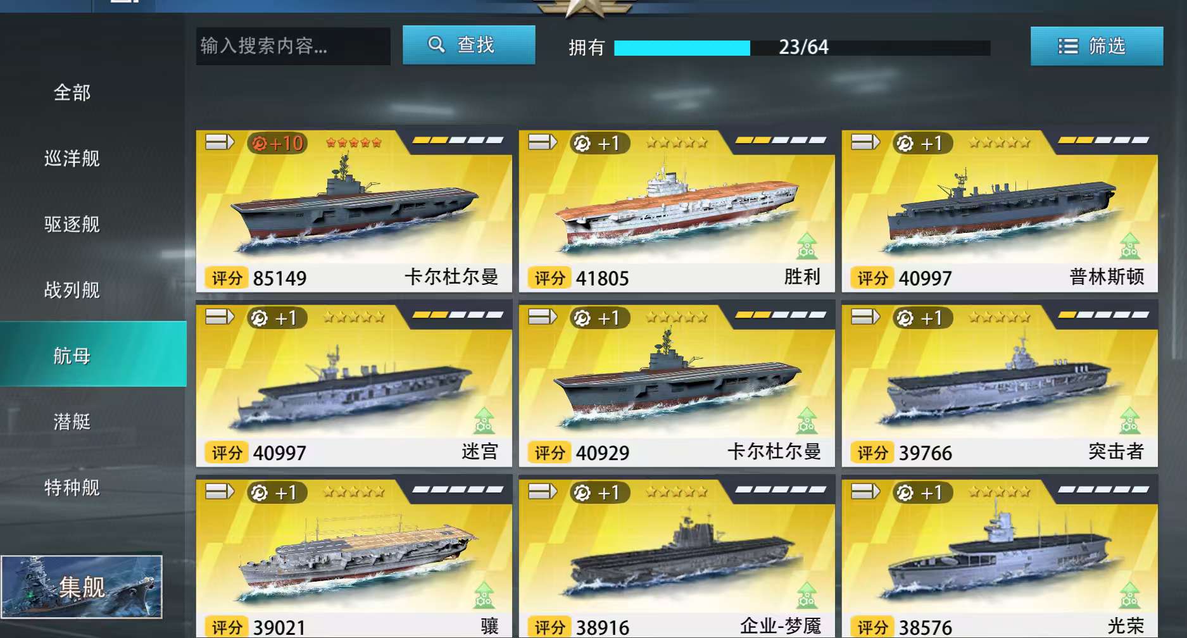Click the upgrade arrow on 光荣 card
The image size is (1187, 638).
(1129, 596)
